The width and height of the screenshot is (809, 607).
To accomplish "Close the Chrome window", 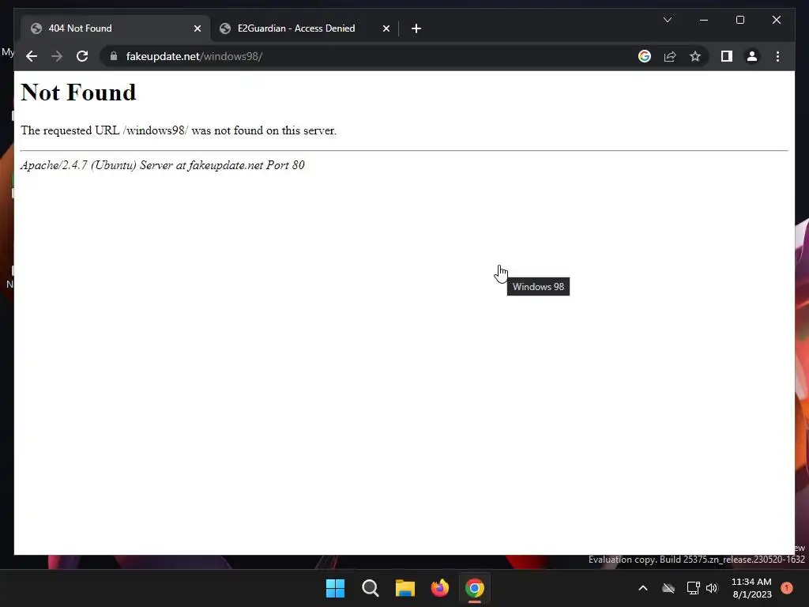I will [776, 20].
